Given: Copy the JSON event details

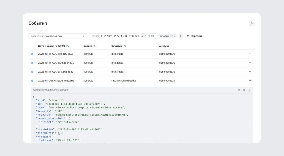Looking at the screenshot, I should pos(244,90).
